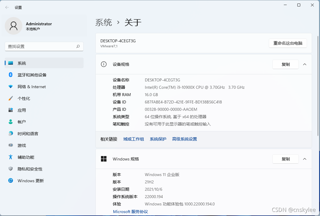
Task: Click the info icon beside 设备规格
Action: [104, 64]
